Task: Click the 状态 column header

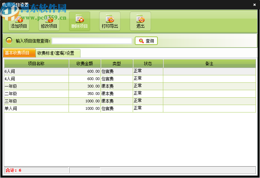Action: point(148,63)
